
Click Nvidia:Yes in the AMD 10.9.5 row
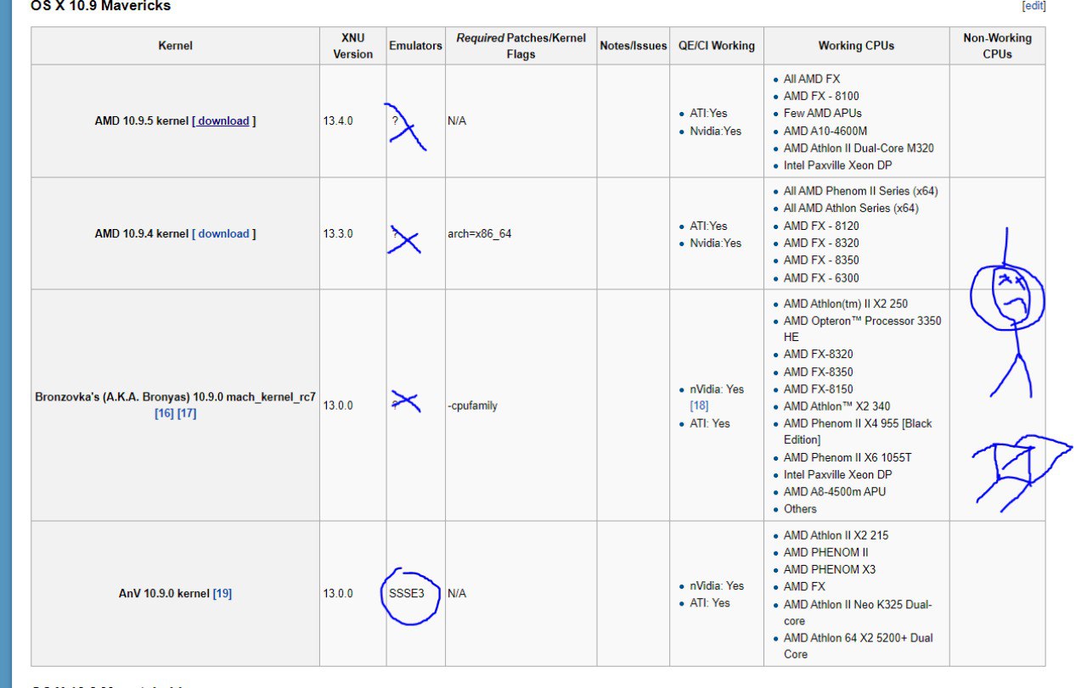715,131
